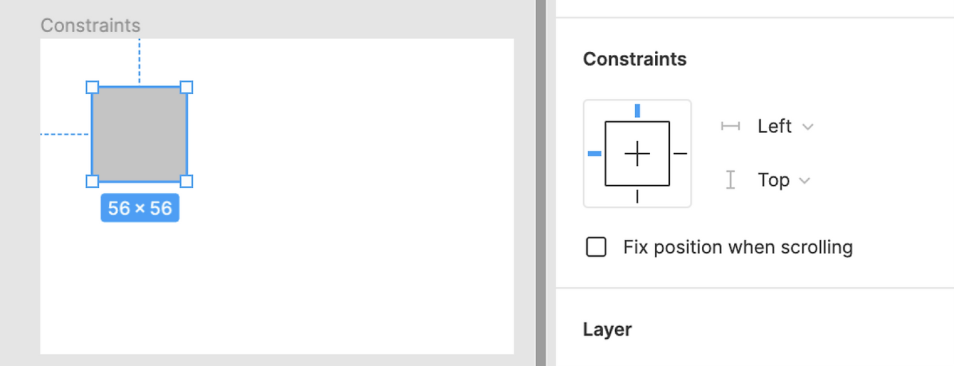Click the Fix position when scrolling label
The width and height of the screenshot is (954, 366).
[x=738, y=247]
